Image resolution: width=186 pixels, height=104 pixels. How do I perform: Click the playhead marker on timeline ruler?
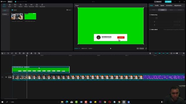click(x=27, y=55)
